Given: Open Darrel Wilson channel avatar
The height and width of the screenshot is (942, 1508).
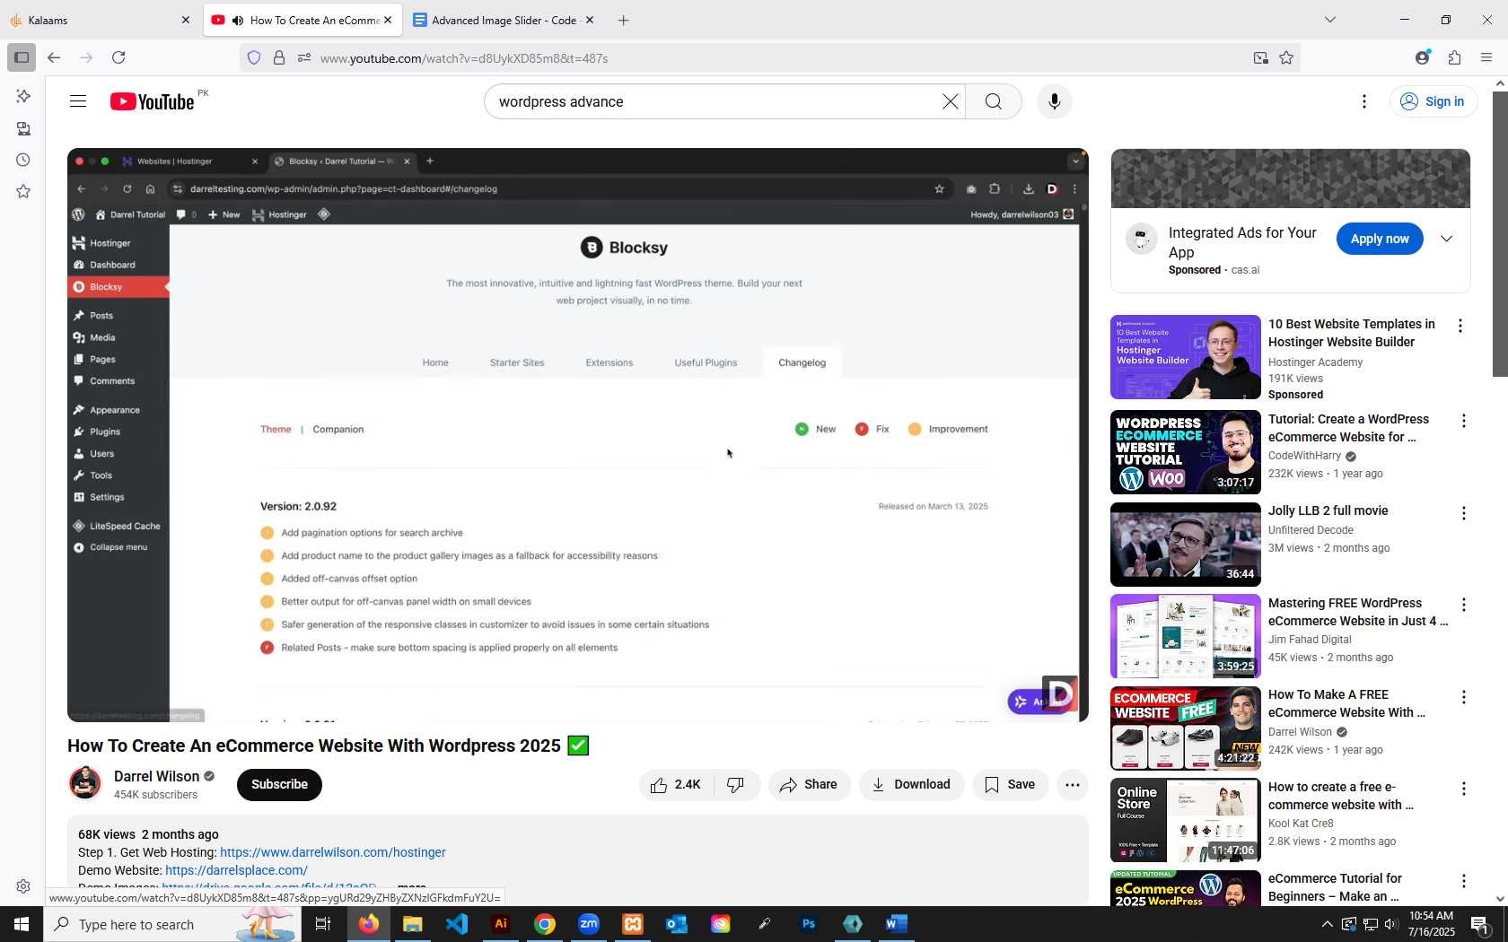Looking at the screenshot, I should (85, 783).
